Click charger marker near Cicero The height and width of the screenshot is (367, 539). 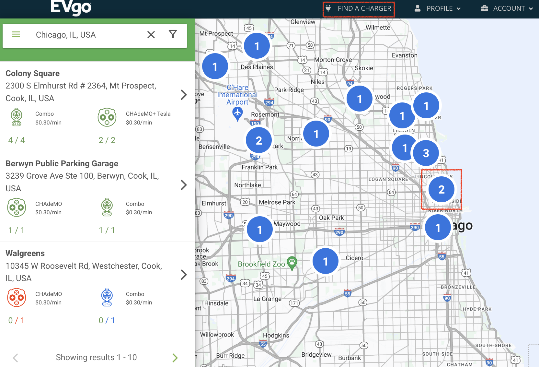(326, 261)
